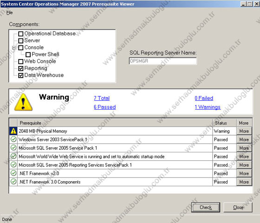Viewport: 260px width, 223px height.
Task: Enable the Operational Database checkbox
Action: [x=21, y=33]
